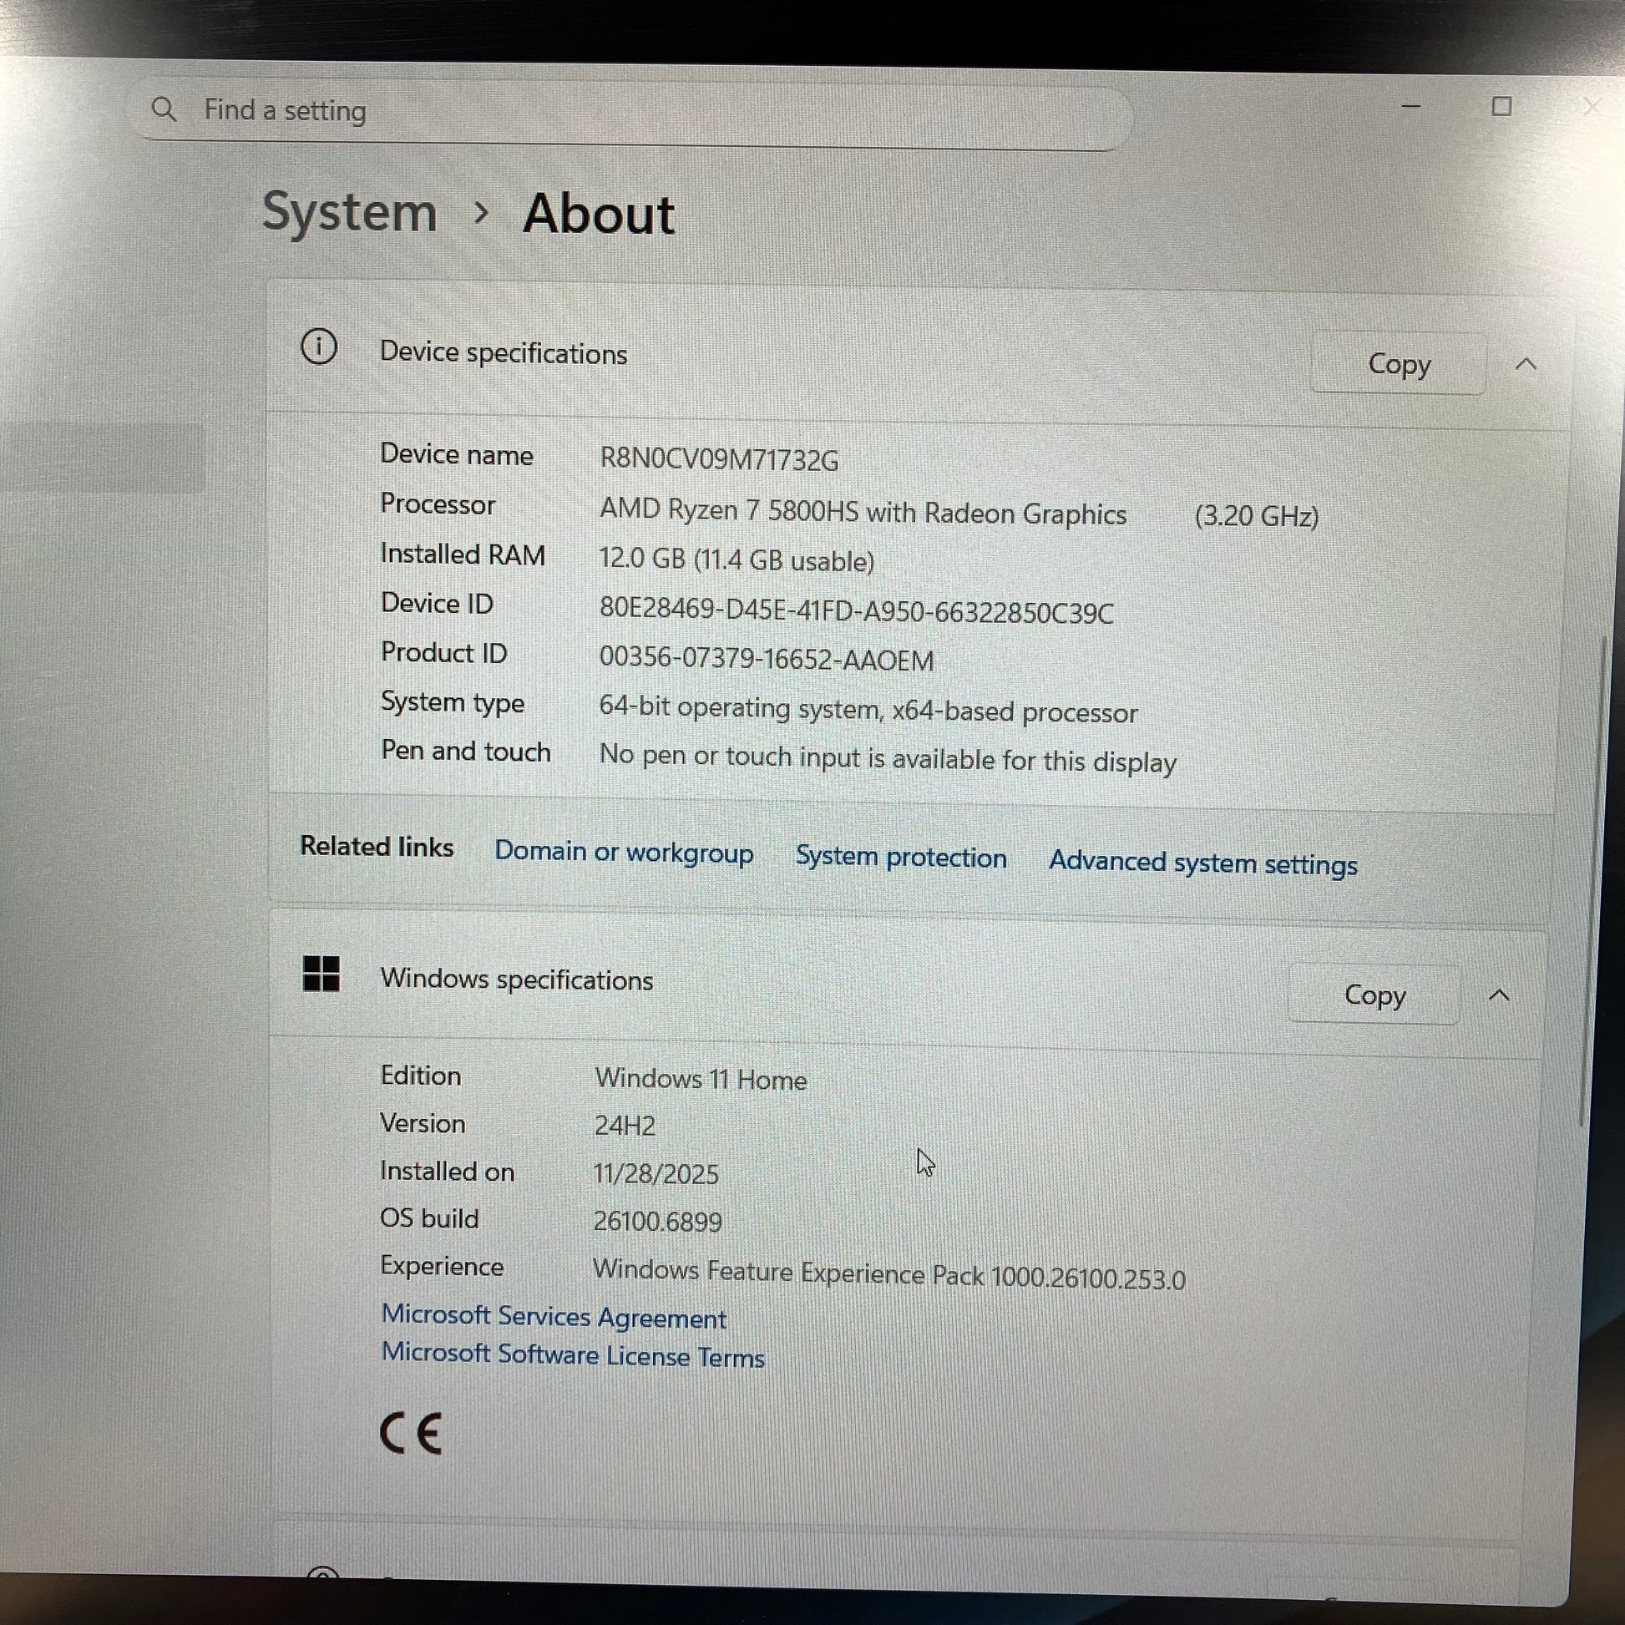The height and width of the screenshot is (1625, 1625).
Task: Click the search magnifier icon
Action: coord(164,109)
